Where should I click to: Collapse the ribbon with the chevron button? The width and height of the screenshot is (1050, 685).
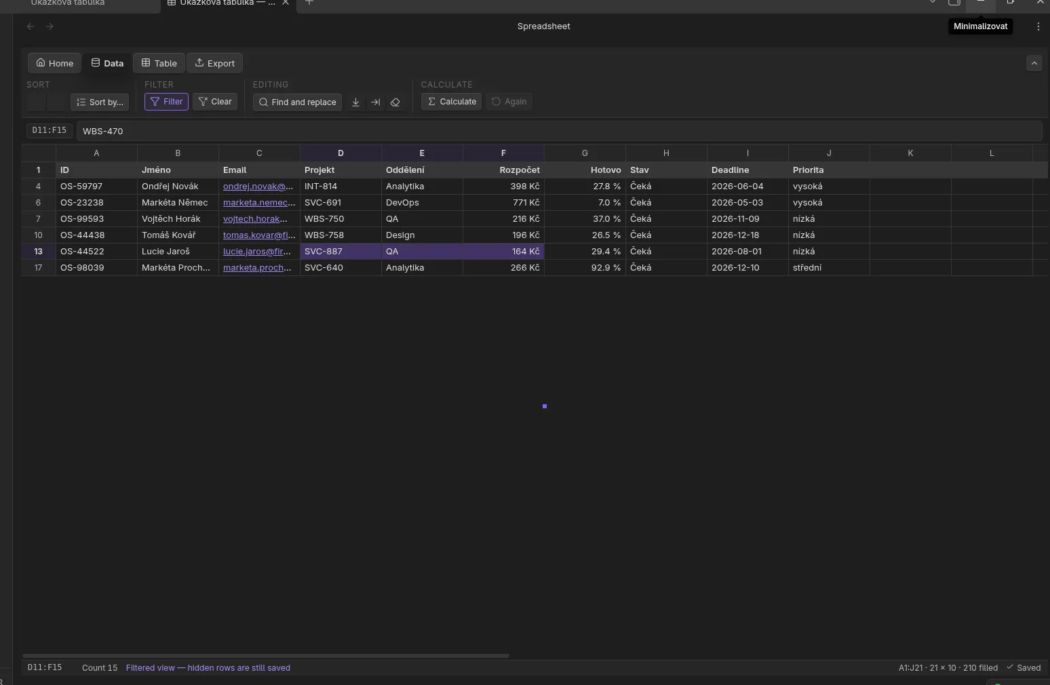(x=1034, y=63)
